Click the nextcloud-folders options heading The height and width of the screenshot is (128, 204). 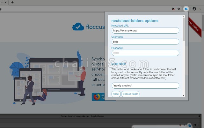click(135, 20)
